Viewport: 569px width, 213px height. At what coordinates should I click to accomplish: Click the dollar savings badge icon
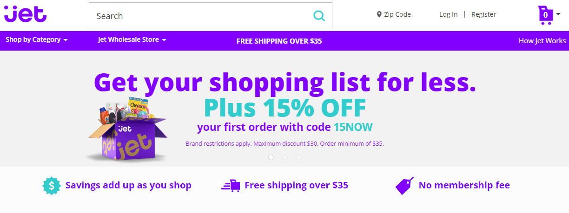(52, 186)
